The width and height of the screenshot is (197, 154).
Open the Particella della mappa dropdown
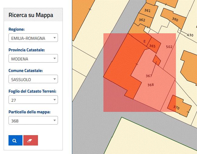click(x=33, y=121)
